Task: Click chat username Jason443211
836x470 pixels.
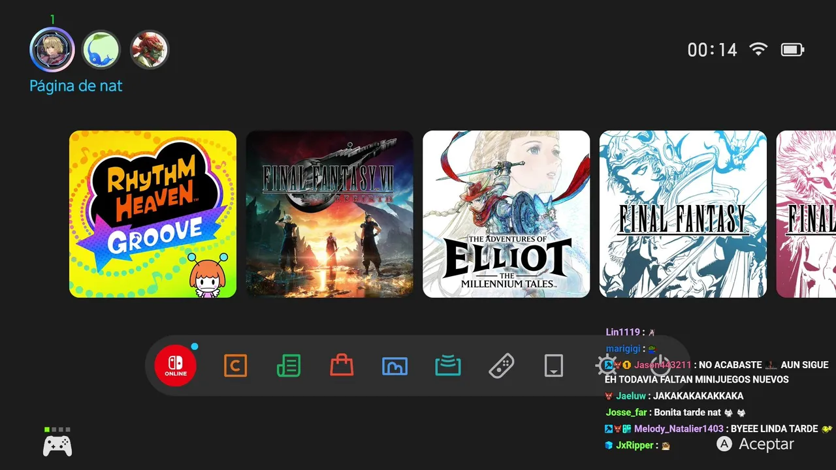Action: tap(662, 365)
